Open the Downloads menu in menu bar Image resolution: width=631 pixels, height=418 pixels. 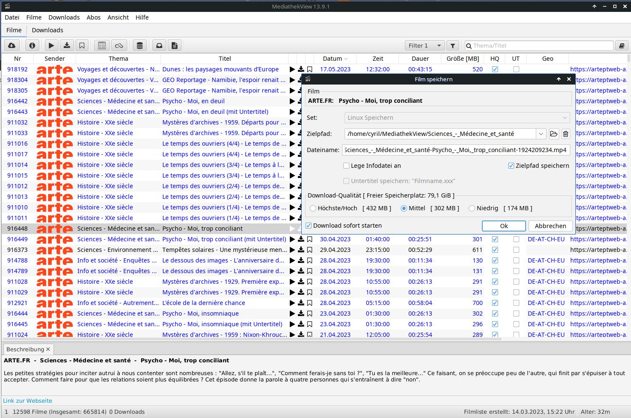[64, 17]
